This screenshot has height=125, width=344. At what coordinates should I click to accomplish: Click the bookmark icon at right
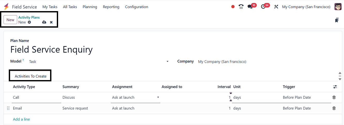337,20
